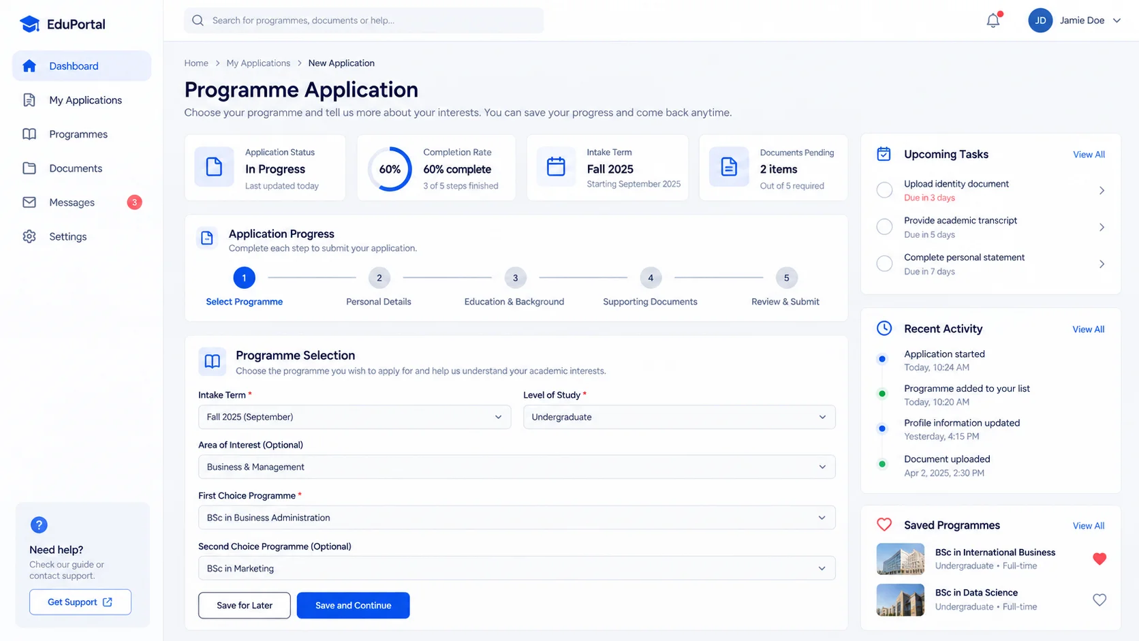Go to Dashboard in sidebar
This screenshot has width=1139, height=641.
(x=82, y=66)
